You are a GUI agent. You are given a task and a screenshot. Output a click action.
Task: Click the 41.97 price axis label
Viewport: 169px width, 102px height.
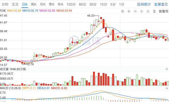click(x=3, y=22)
